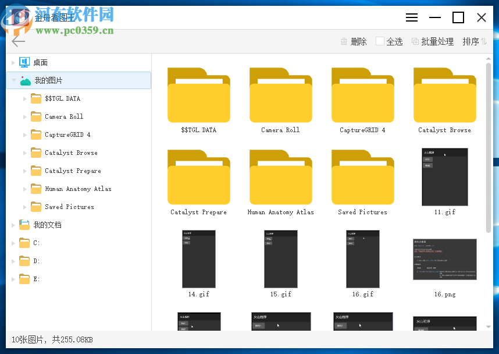499x354 pixels.
Task: Open the hamburger menu icon
Action: [412, 17]
